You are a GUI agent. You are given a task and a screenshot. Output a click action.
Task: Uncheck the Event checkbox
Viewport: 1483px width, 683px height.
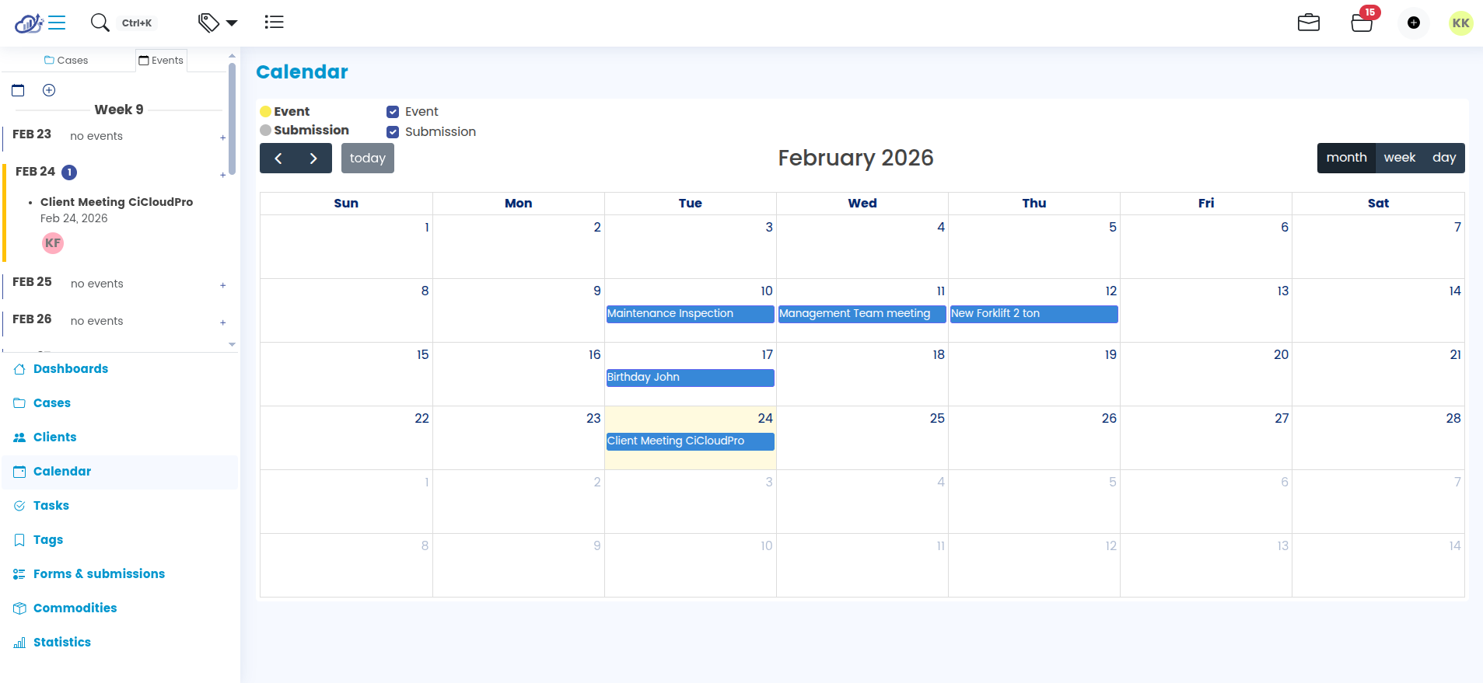pyautogui.click(x=393, y=112)
